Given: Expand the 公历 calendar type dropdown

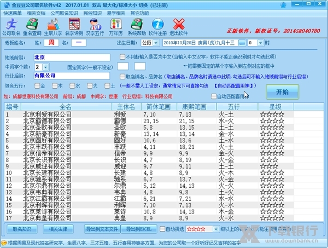Looking at the screenshot, I should (x=156, y=43).
